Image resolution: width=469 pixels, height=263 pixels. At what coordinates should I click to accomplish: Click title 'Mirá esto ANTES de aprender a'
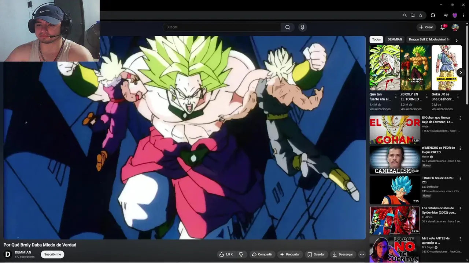[x=435, y=240]
